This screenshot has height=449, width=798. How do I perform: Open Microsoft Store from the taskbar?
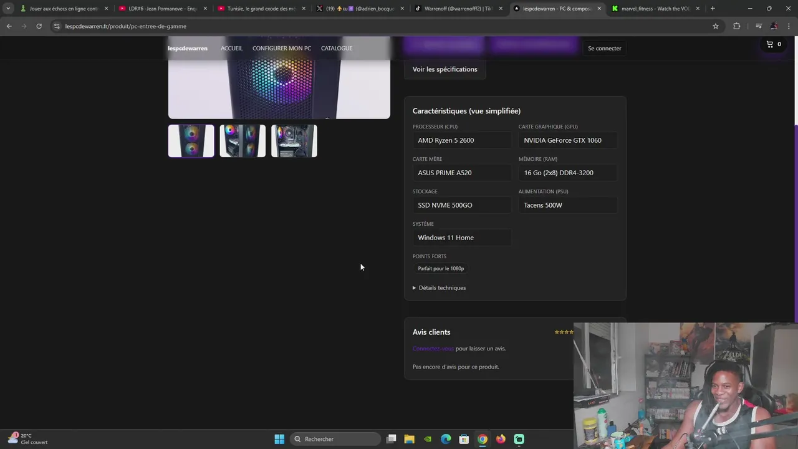point(464,439)
